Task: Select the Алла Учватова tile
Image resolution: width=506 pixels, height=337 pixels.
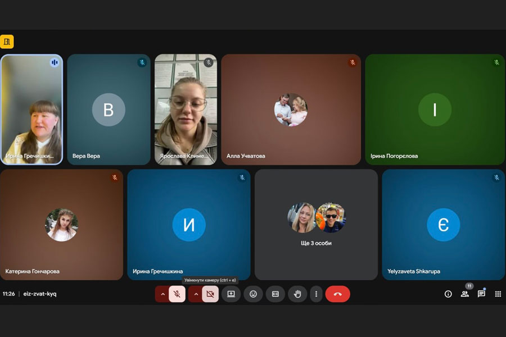Action: point(291,110)
